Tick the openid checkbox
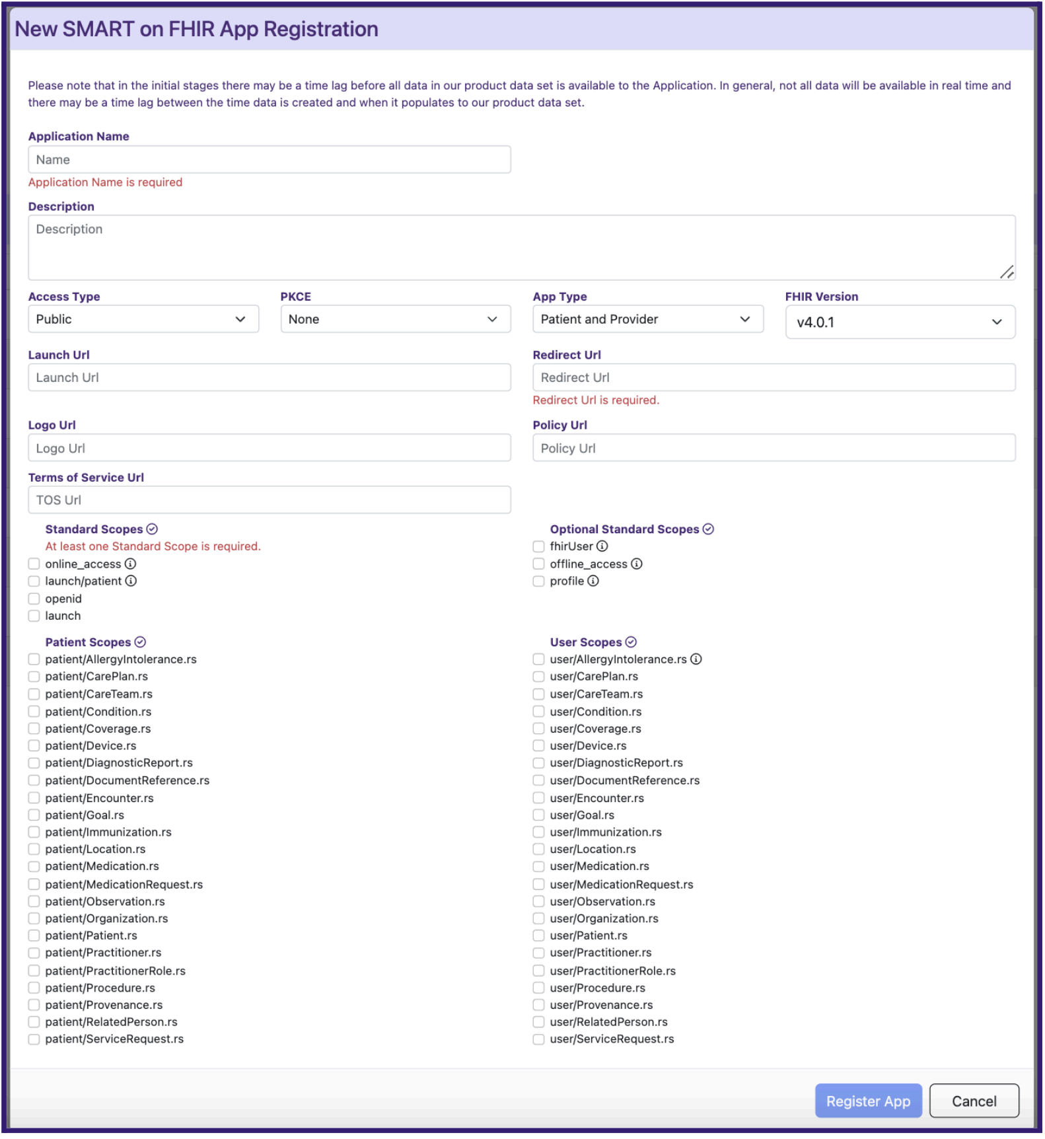This screenshot has width=1045, height=1139. 34,599
